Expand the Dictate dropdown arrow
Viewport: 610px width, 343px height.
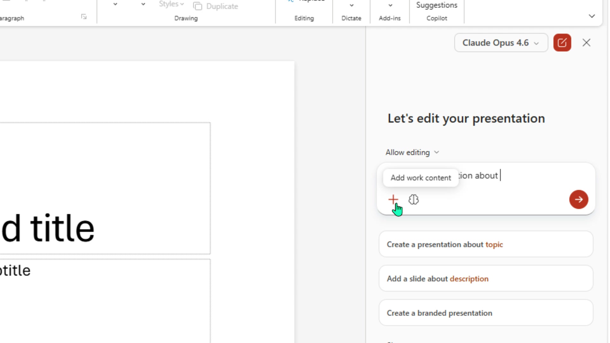point(351,5)
